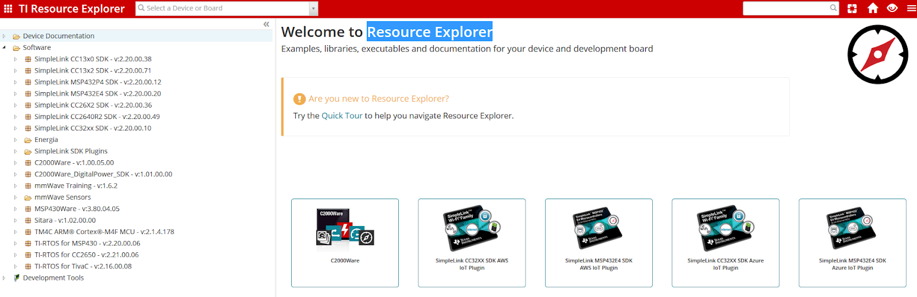This screenshot has width=917, height=297.
Task: Click package icon for SimpleLink CC13x2 SDK
Action: click(28, 71)
